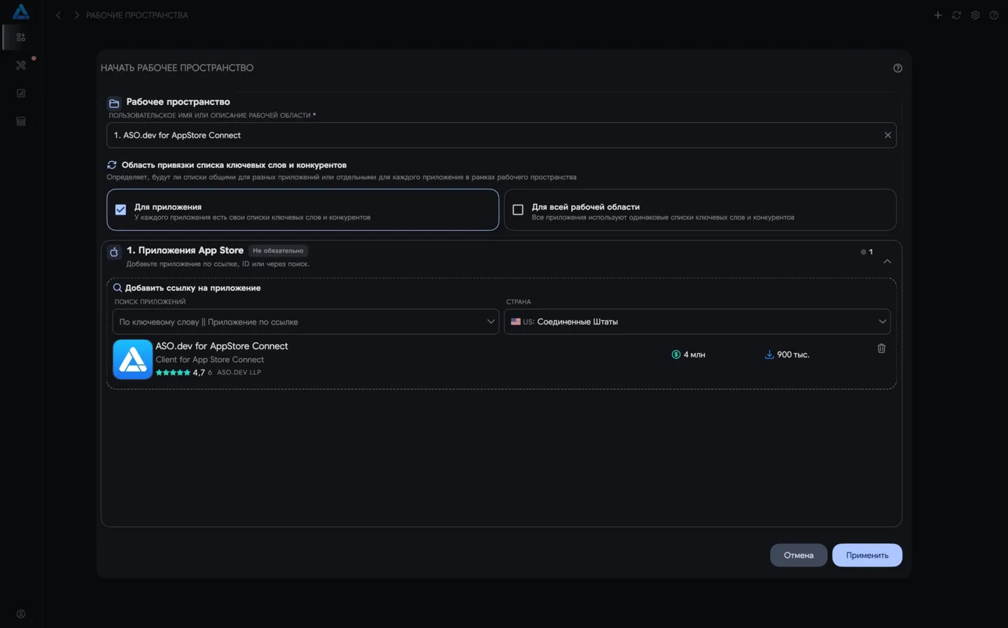
Task: Click the plus icon in the top toolbar
Action: coord(938,15)
